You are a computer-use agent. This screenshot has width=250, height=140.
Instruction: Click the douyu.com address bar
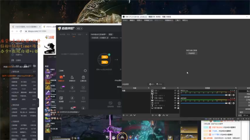point(37,31)
